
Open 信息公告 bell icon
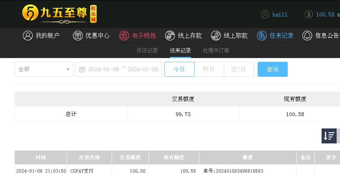coord(307,36)
